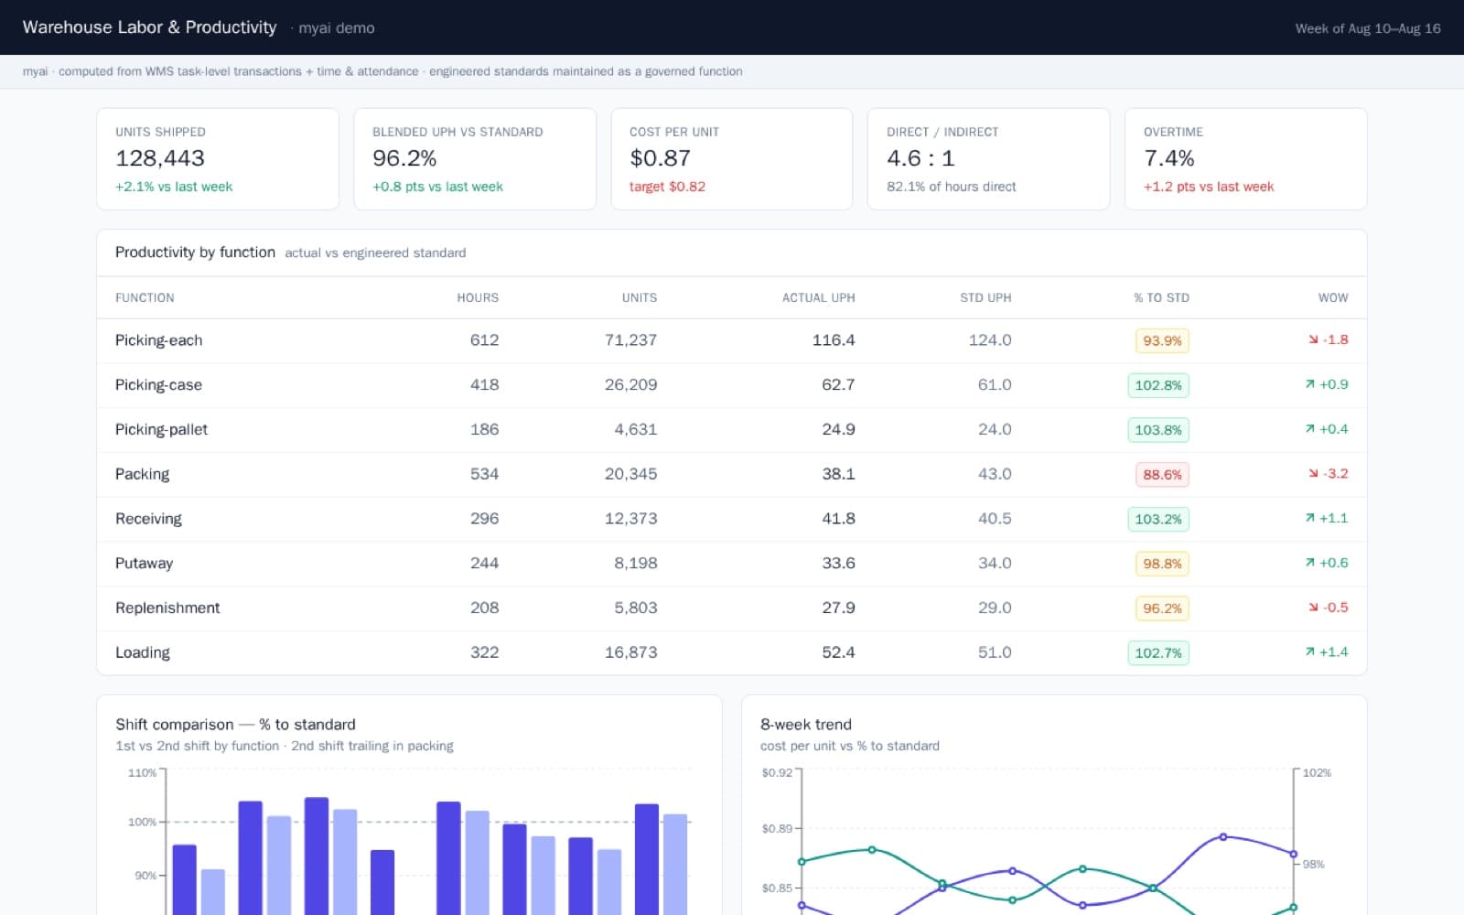Click the 96.2% badge for Replenishment
This screenshot has height=915, width=1464.
(1162, 608)
